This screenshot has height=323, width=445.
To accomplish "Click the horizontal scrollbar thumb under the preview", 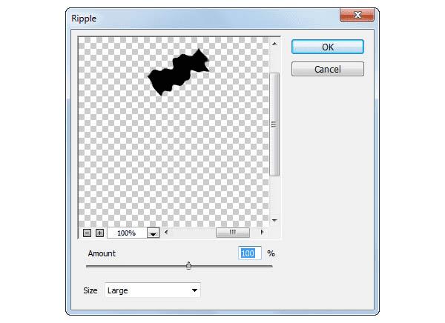I will [x=233, y=233].
